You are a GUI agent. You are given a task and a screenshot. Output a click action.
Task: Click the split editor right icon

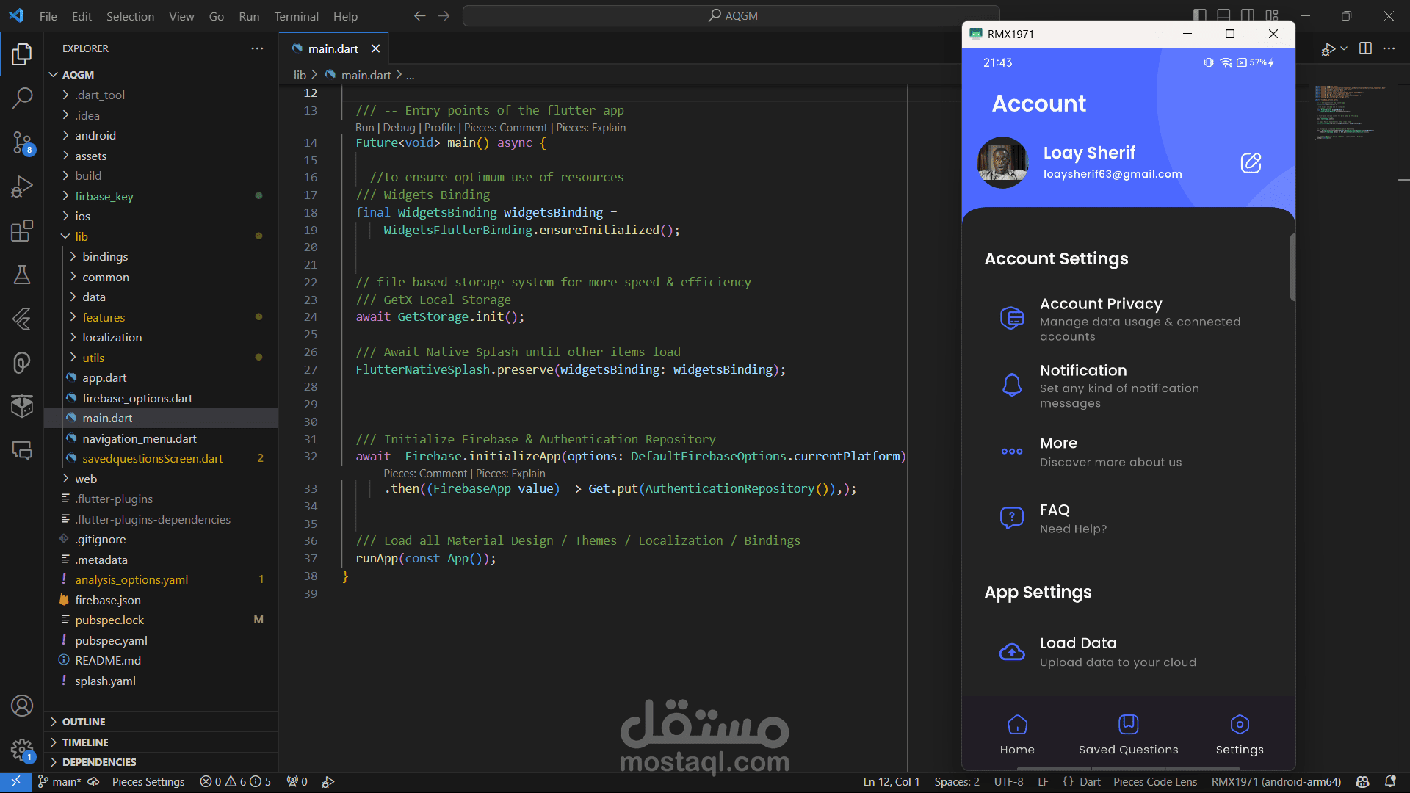[x=1365, y=48]
